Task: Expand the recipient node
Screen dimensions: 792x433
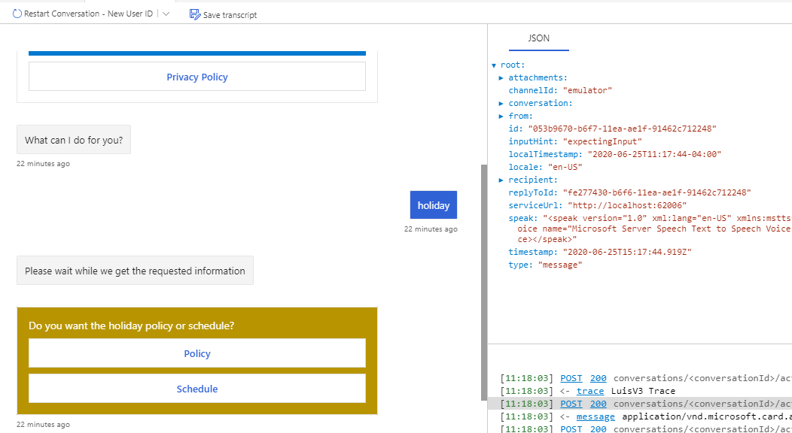Action: (501, 180)
